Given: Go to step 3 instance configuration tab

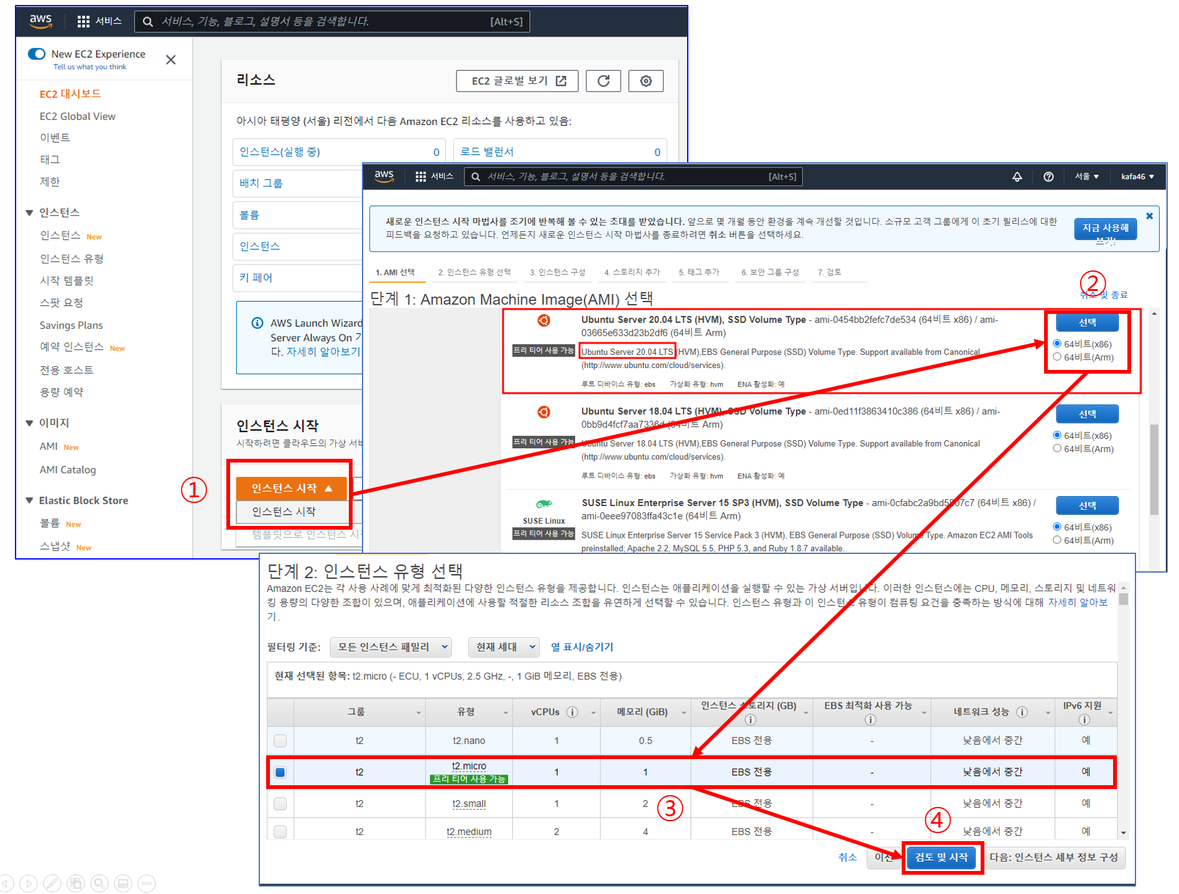Looking at the screenshot, I should point(557,272).
